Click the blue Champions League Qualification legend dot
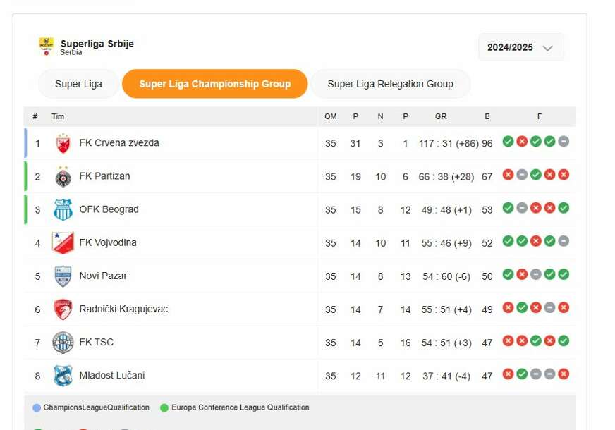The image size is (615, 430). [x=37, y=407]
